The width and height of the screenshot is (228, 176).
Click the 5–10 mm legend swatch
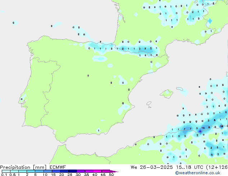[39, 171]
